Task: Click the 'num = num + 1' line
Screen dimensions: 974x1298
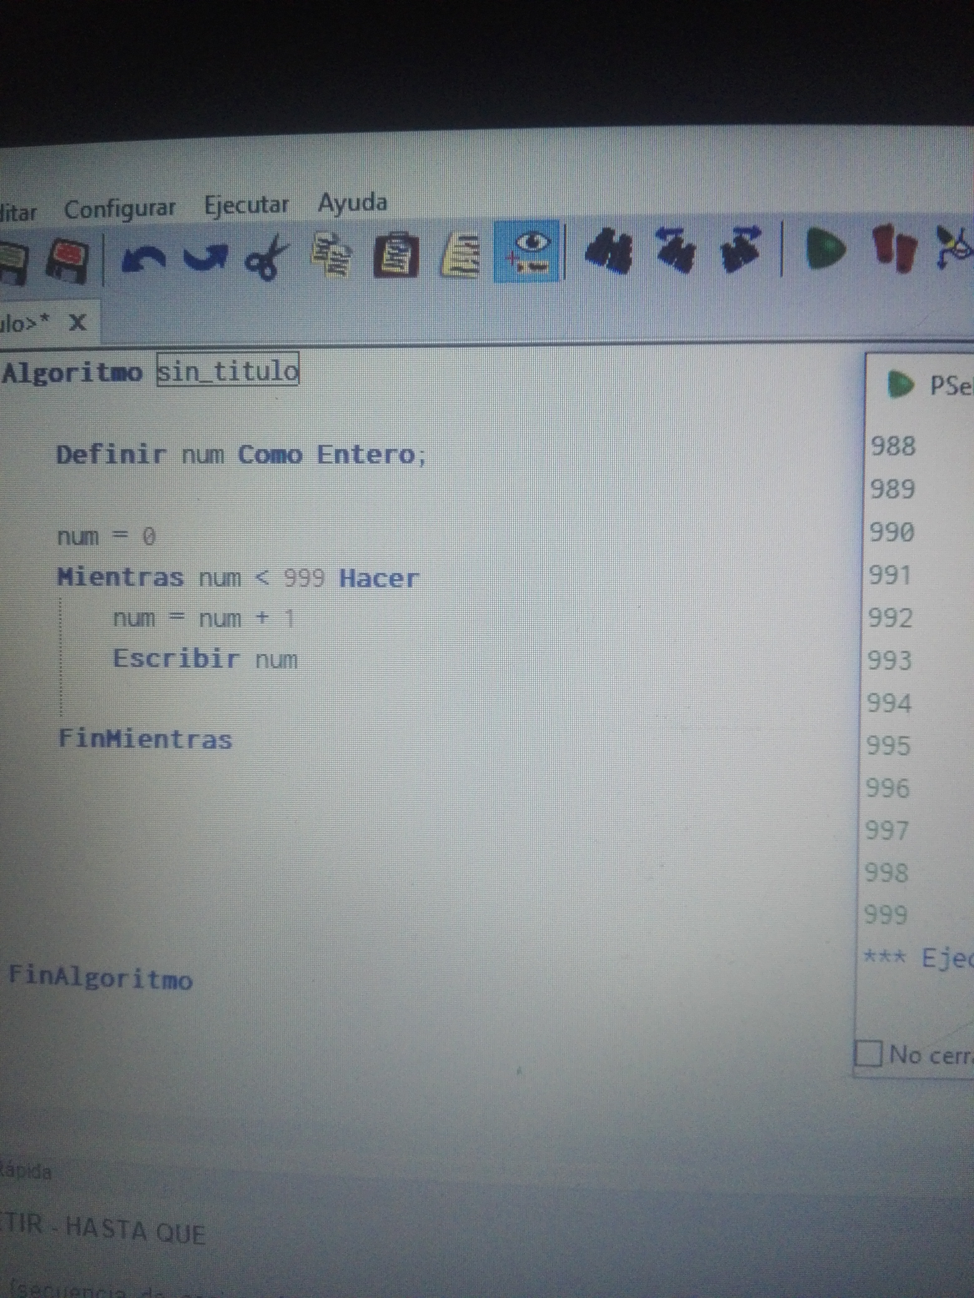Action: 204,618
